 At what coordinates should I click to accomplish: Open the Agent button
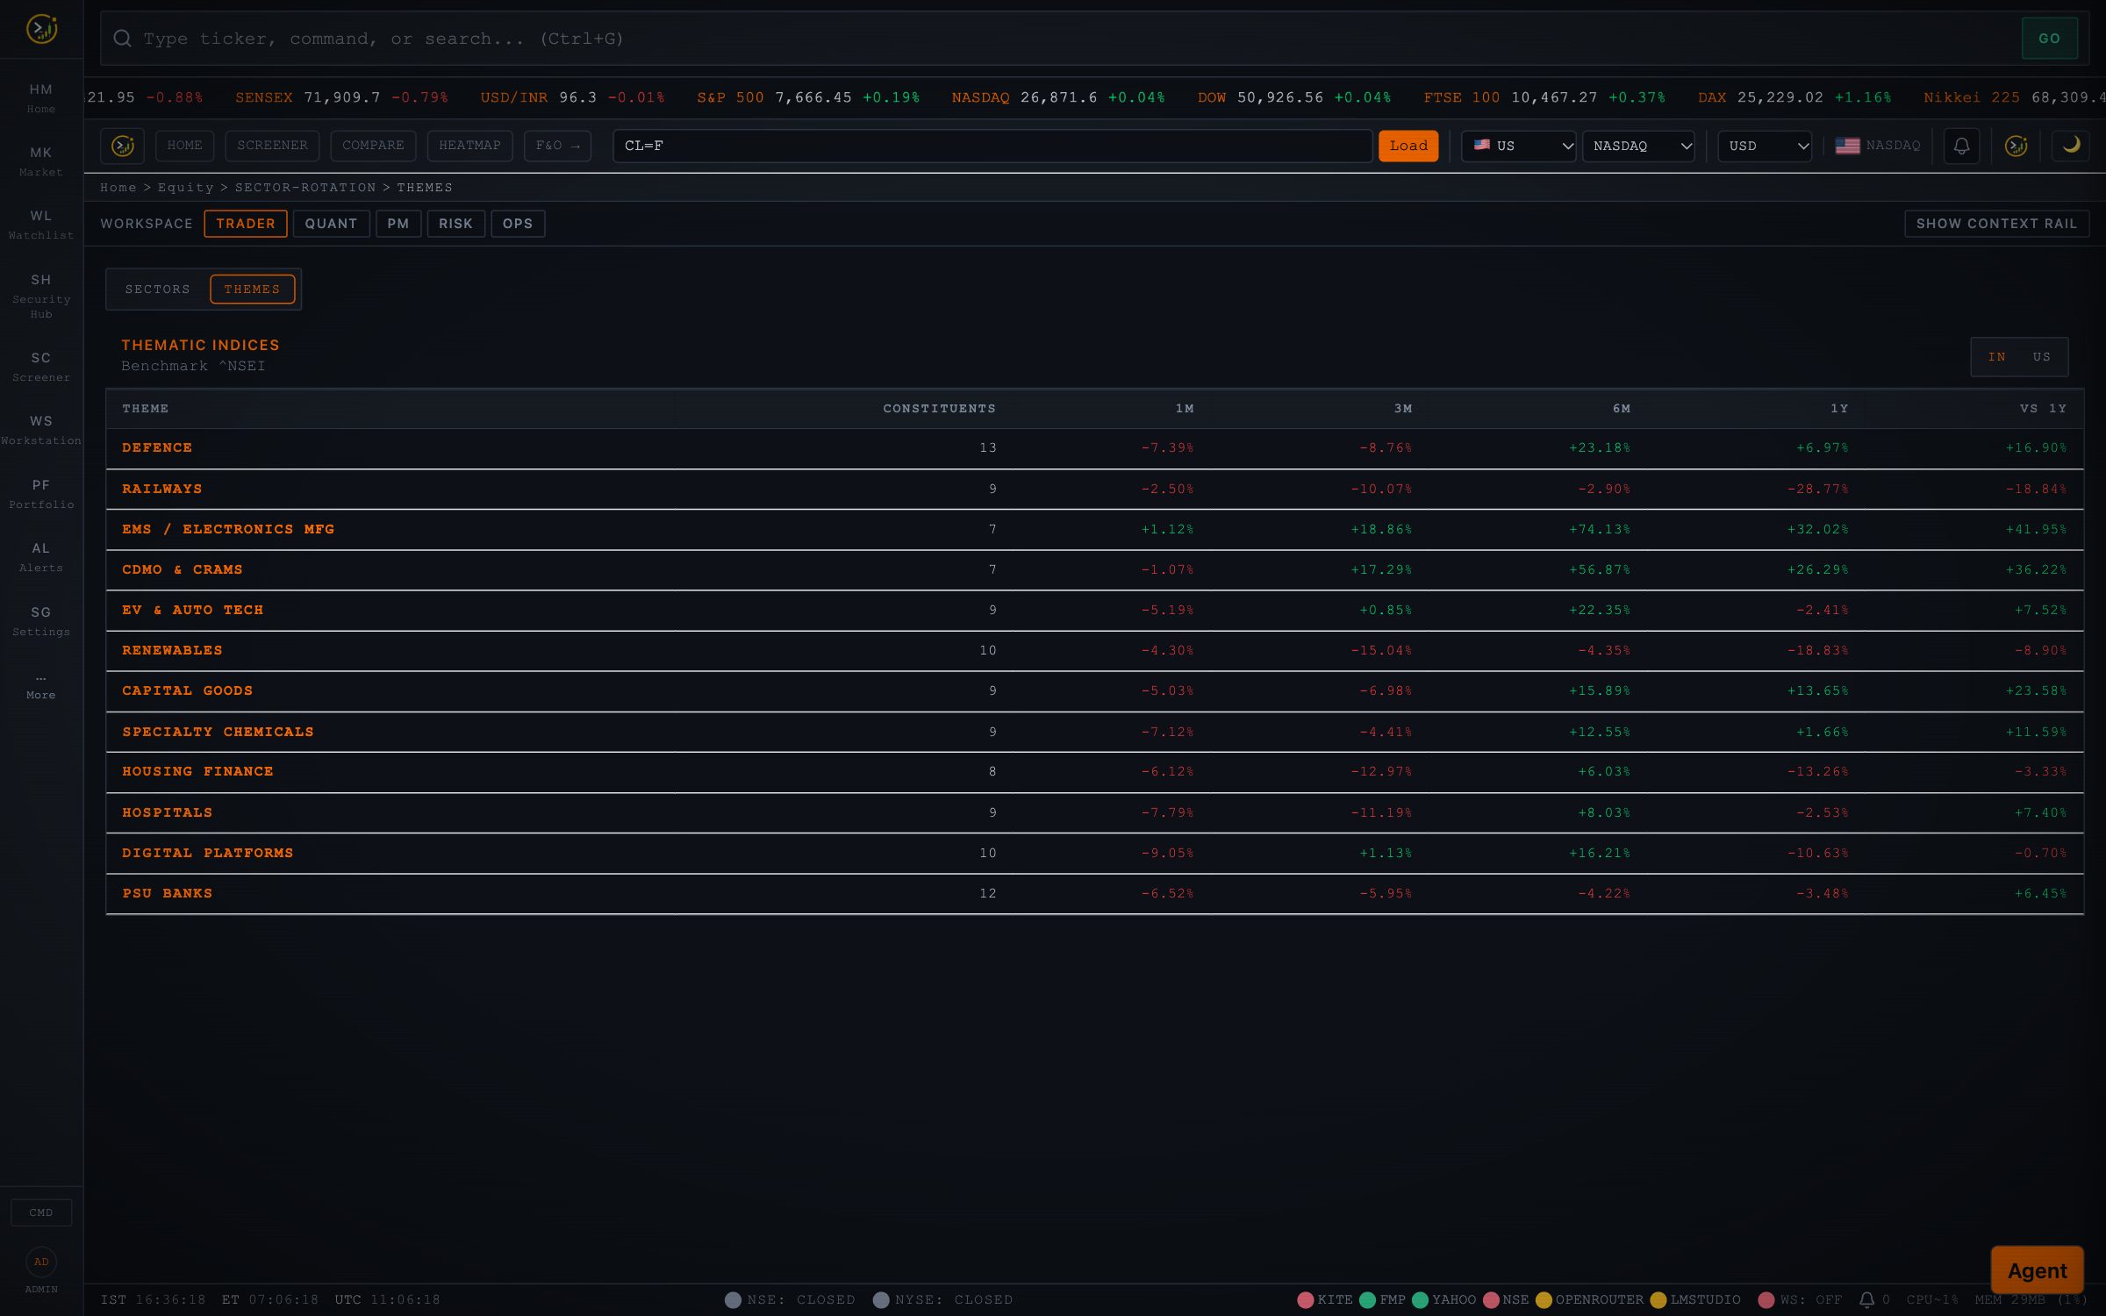pos(2037,1270)
